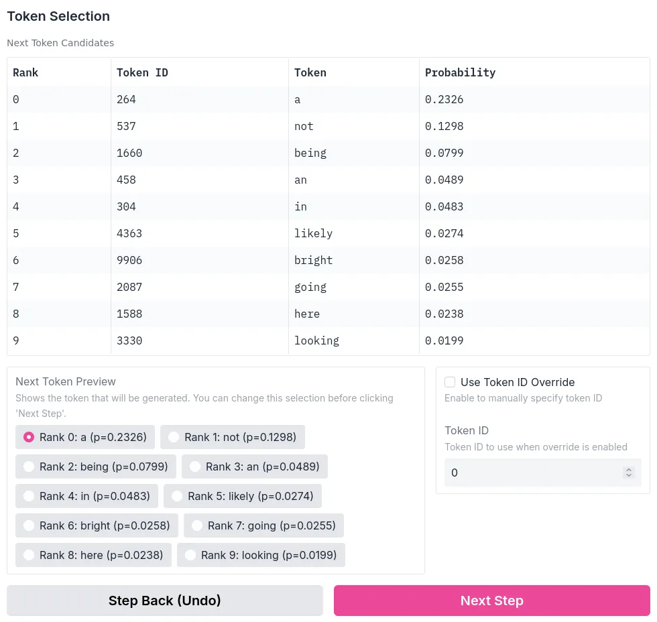Select Rank 7: going radio option
657x622 pixels.
click(x=197, y=525)
